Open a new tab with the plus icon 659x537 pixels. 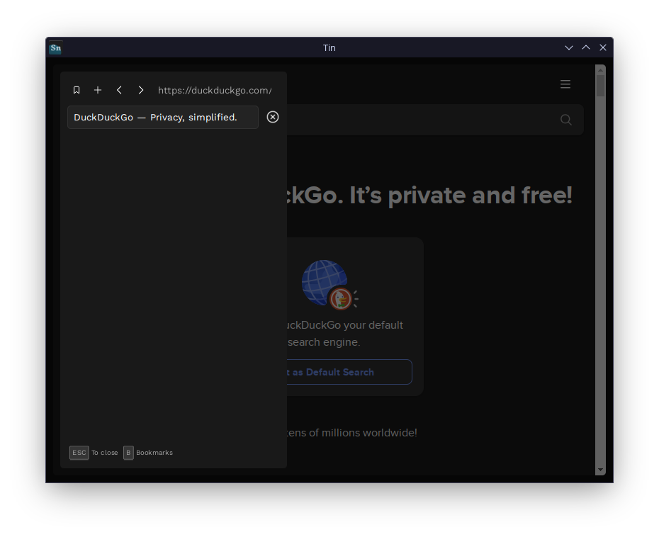(98, 90)
